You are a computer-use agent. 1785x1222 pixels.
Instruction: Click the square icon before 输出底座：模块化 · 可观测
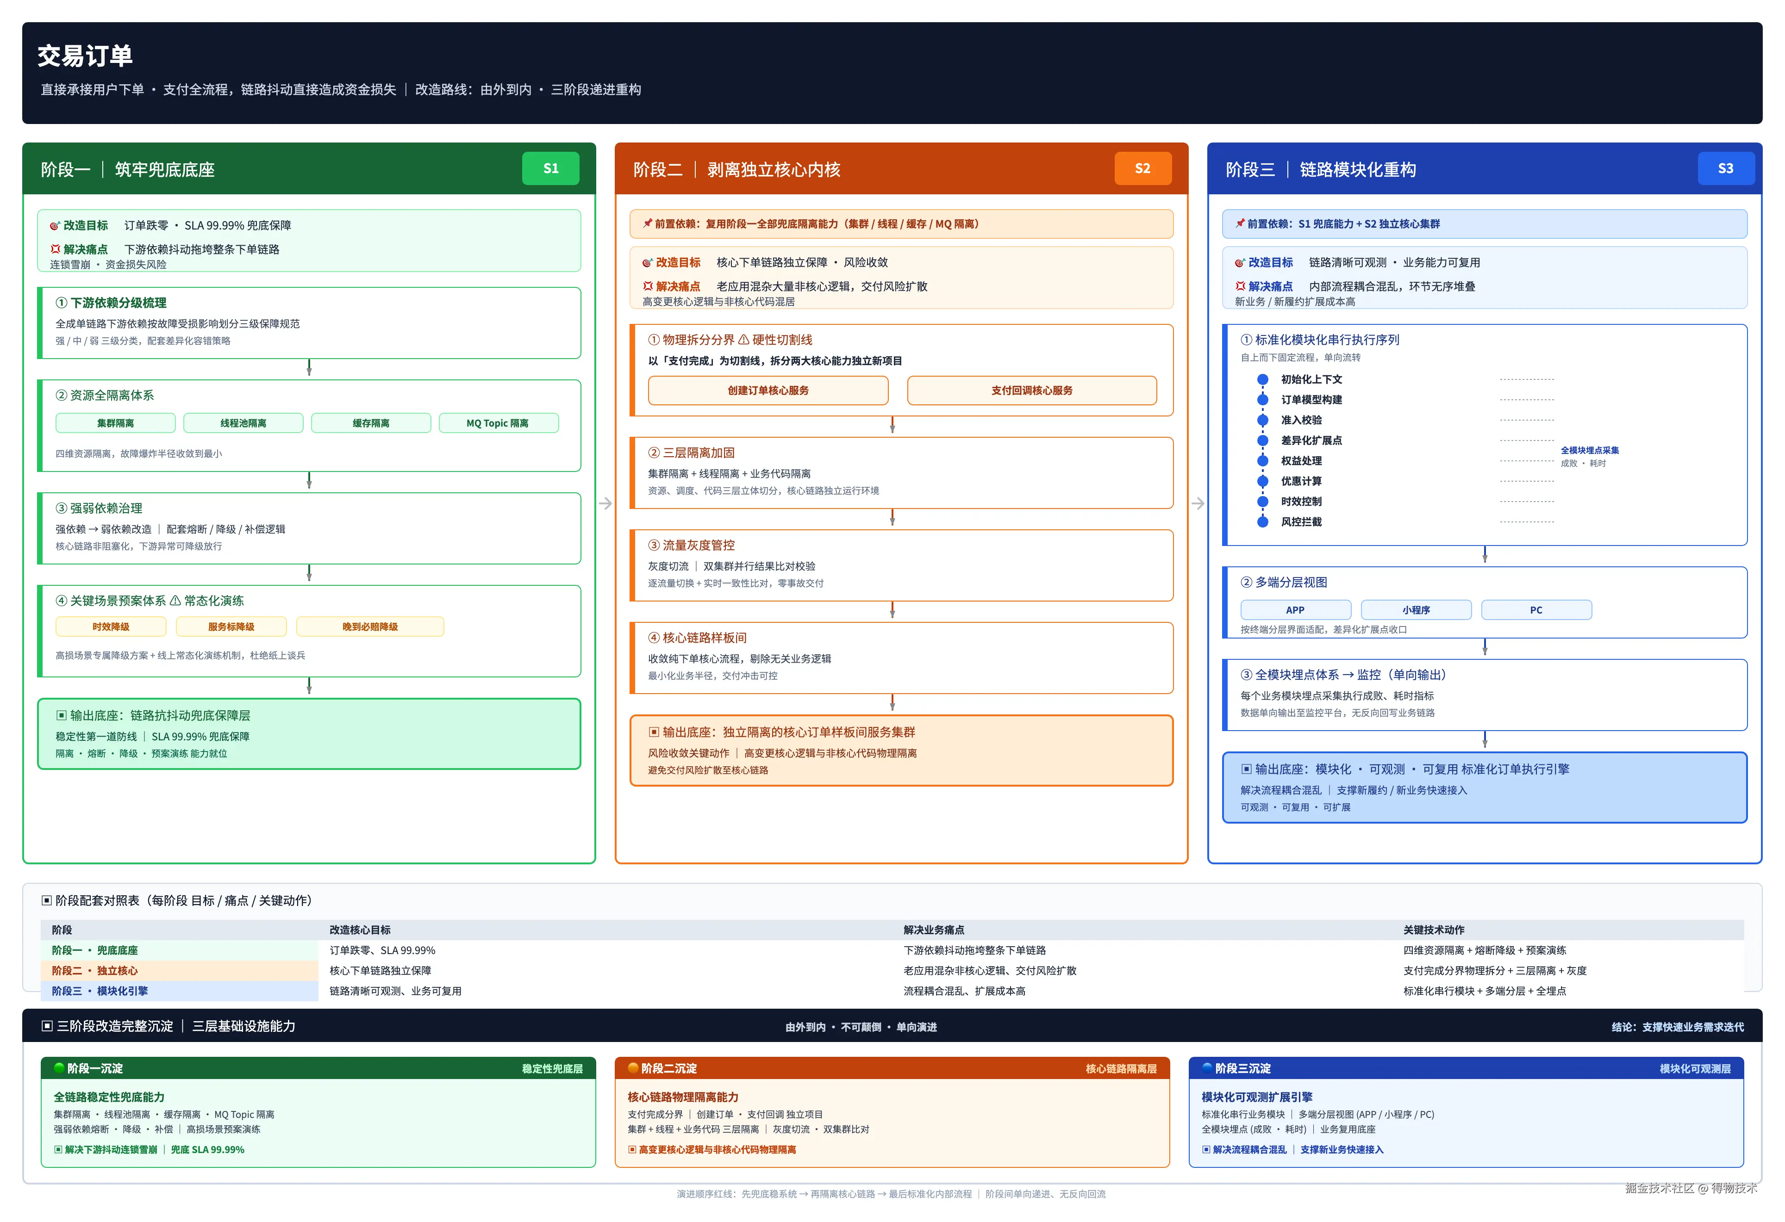[1246, 769]
